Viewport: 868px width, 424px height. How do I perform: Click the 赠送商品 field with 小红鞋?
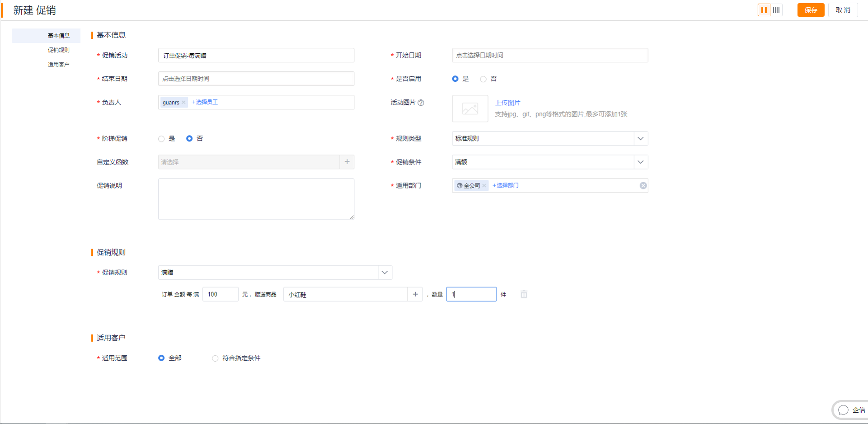click(346, 294)
